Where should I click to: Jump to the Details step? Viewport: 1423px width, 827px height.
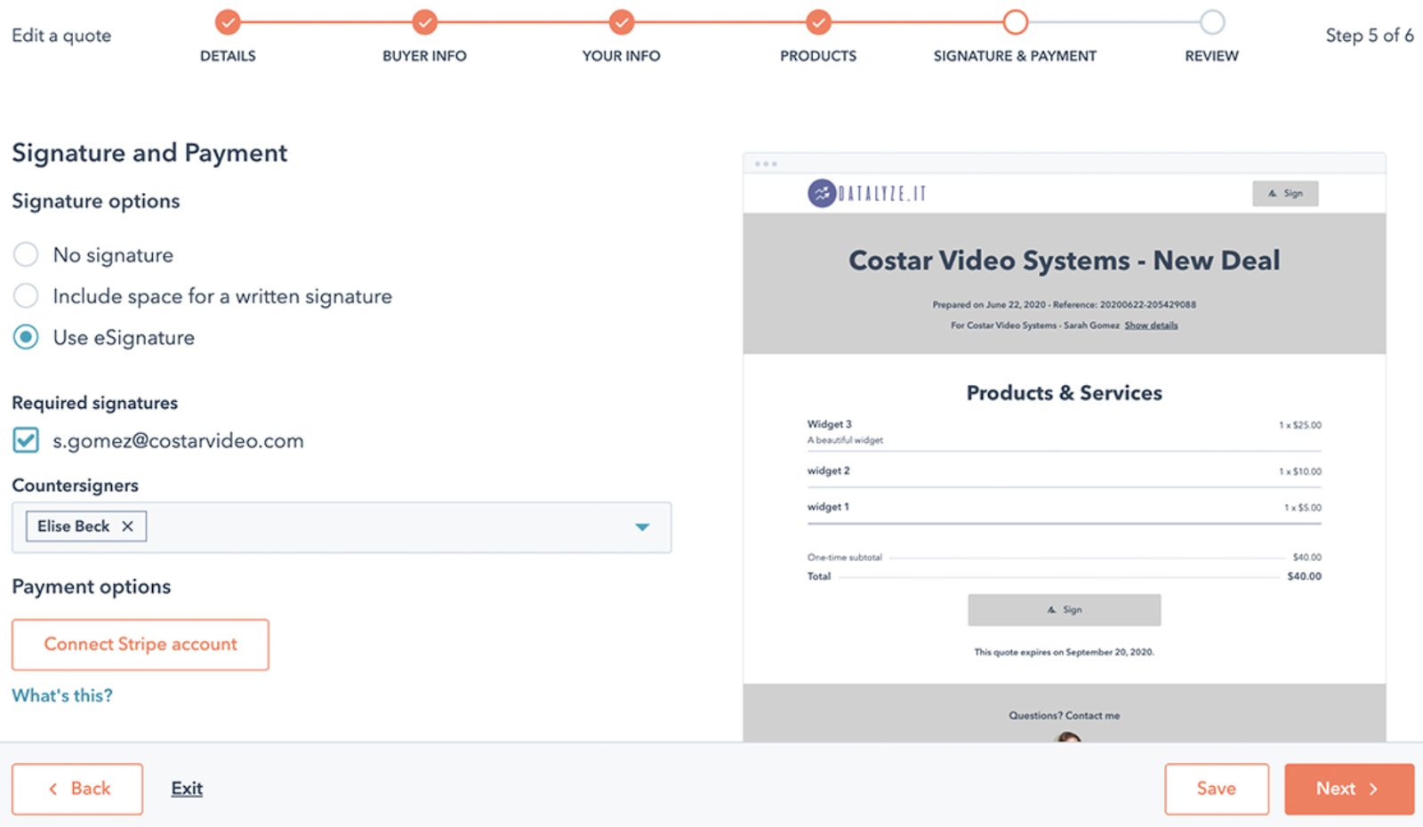[228, 22]
